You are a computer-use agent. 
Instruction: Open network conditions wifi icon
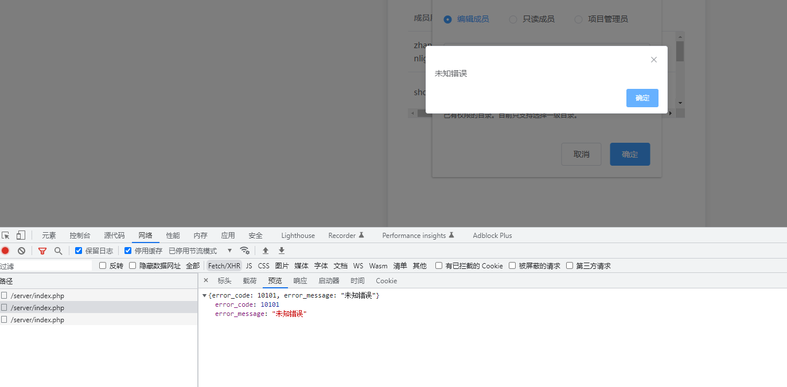point(244,251)
